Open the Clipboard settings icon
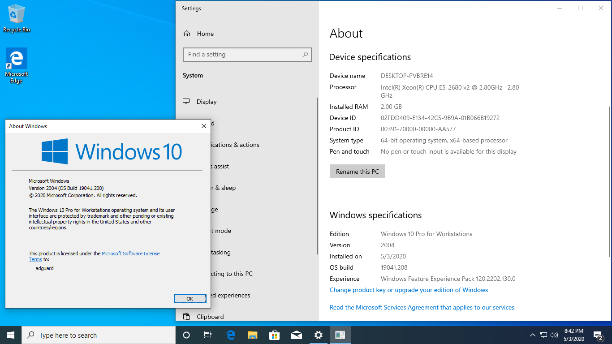The image size is (612, 344). click(x=187, y=317)
